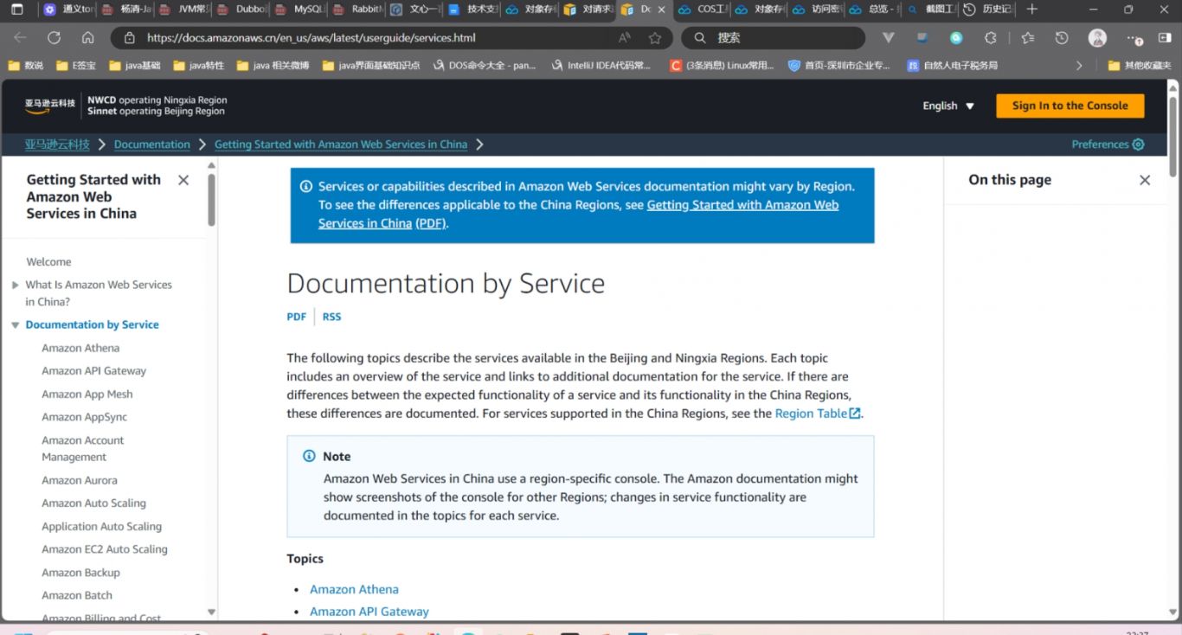This screenshot has width=1182, height=635.
Task: Open tab actions menu icon at far left
Action: [x=16, y=10]
